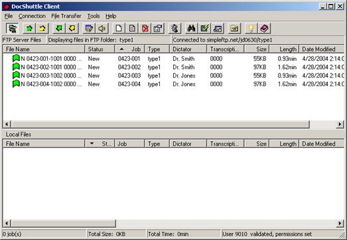Select file N 0423-002-1001 0000
347x240 pixels.
[51, 67]
